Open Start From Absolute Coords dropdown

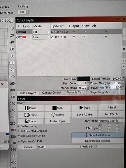[x=111, y=121]
